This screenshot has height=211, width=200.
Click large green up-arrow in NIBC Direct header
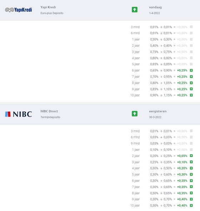coord(135,114)
